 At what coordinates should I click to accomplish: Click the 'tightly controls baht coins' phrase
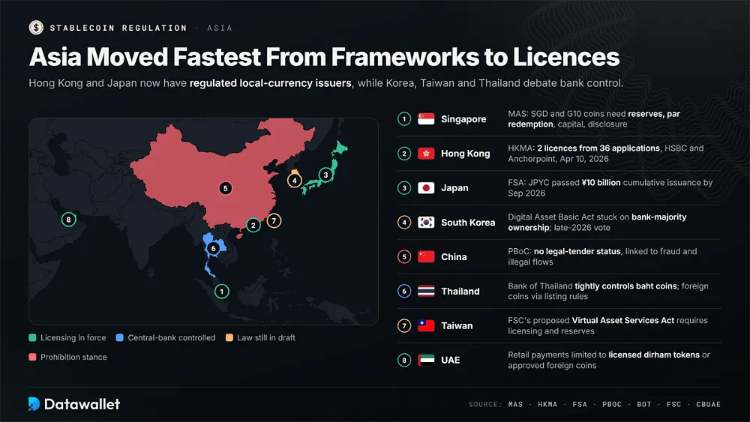tap(625, 286)
